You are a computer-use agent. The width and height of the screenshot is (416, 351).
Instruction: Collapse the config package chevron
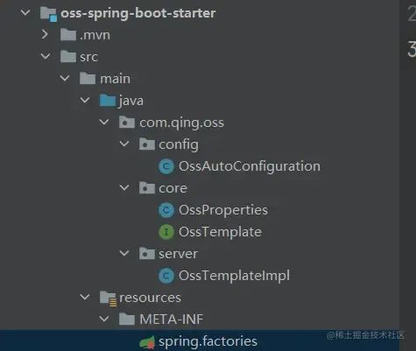click(124, 144)
